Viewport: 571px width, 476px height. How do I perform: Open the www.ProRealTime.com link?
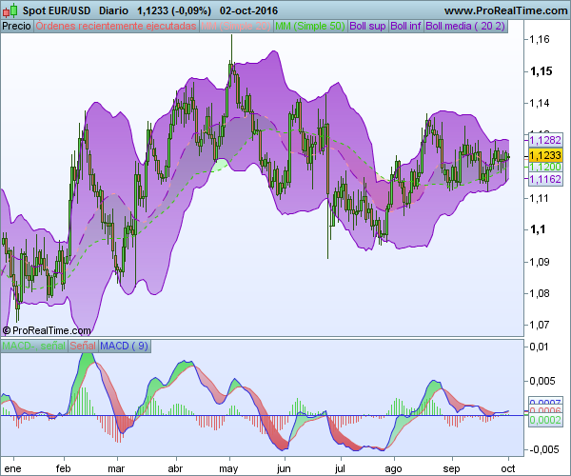(x=506, y=10)
